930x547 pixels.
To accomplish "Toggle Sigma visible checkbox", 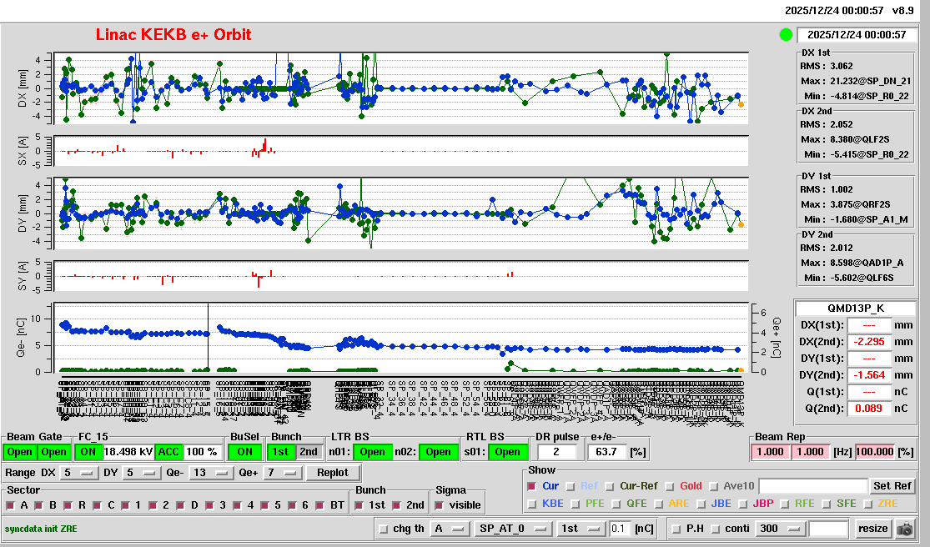I will pos(440,505).
